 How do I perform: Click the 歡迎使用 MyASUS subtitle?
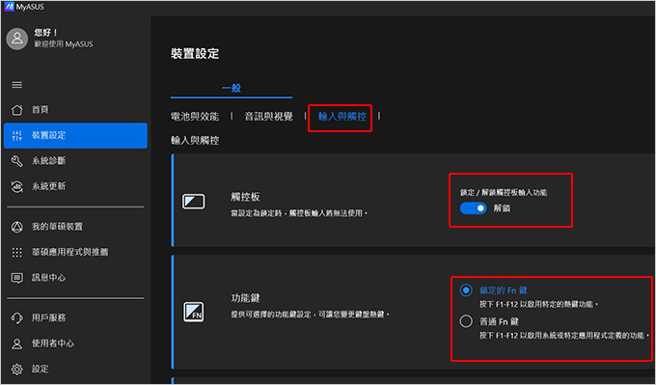tap(64, 44)
